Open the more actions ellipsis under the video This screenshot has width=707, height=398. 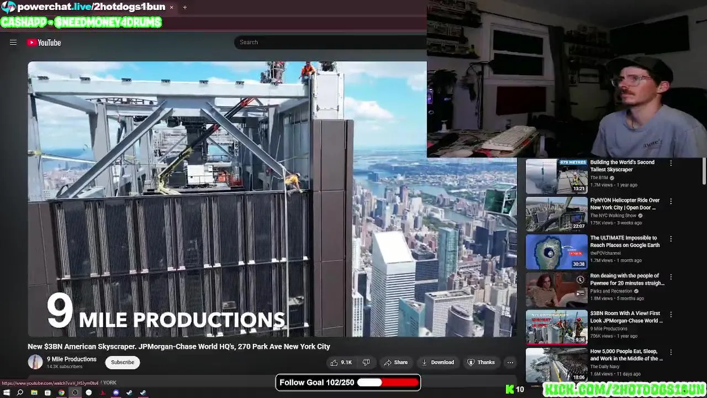click(x=510, y=363)
